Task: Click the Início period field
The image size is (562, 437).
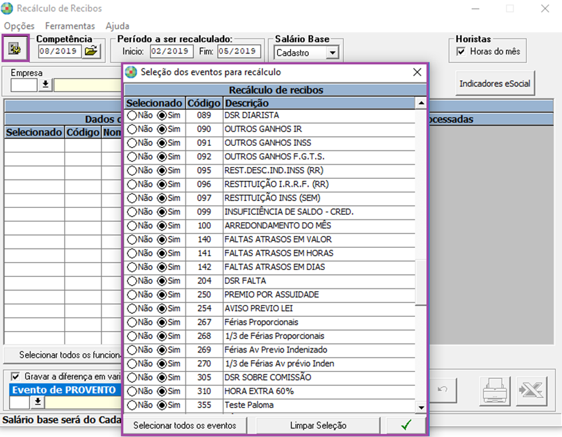Action: coord(171,51)
